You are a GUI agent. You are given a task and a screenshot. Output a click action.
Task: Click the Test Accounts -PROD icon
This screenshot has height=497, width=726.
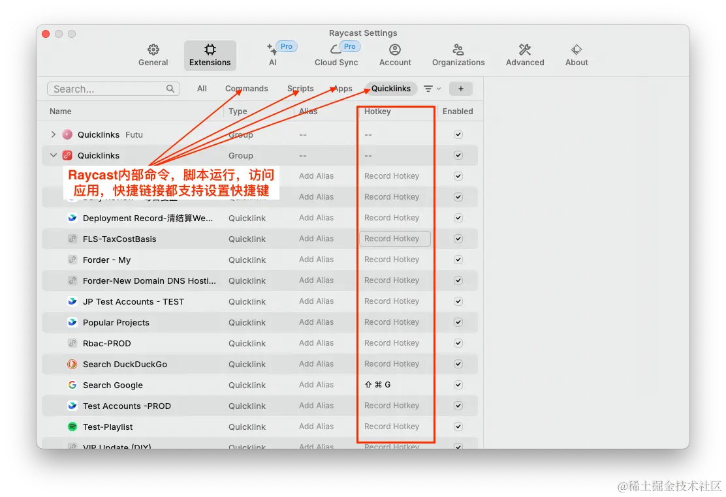click(72, 406)
